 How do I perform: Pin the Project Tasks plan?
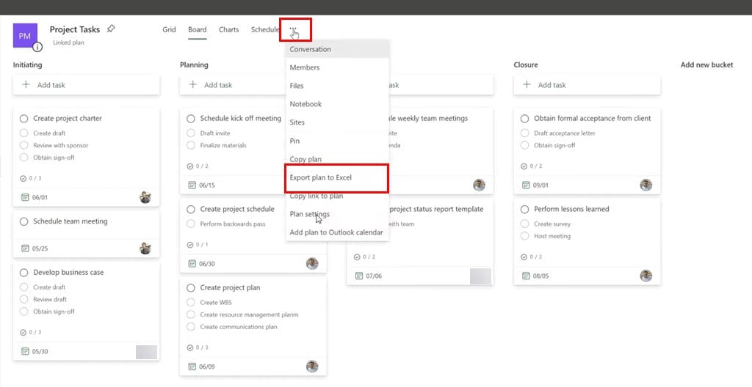[111, 29]
